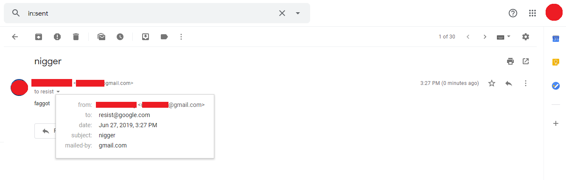Clear the search with X button

click(282, 13)
